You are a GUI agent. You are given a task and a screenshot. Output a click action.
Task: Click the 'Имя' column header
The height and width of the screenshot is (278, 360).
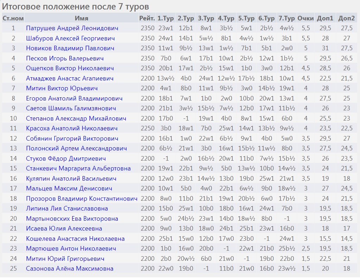[x=82, y=18]
